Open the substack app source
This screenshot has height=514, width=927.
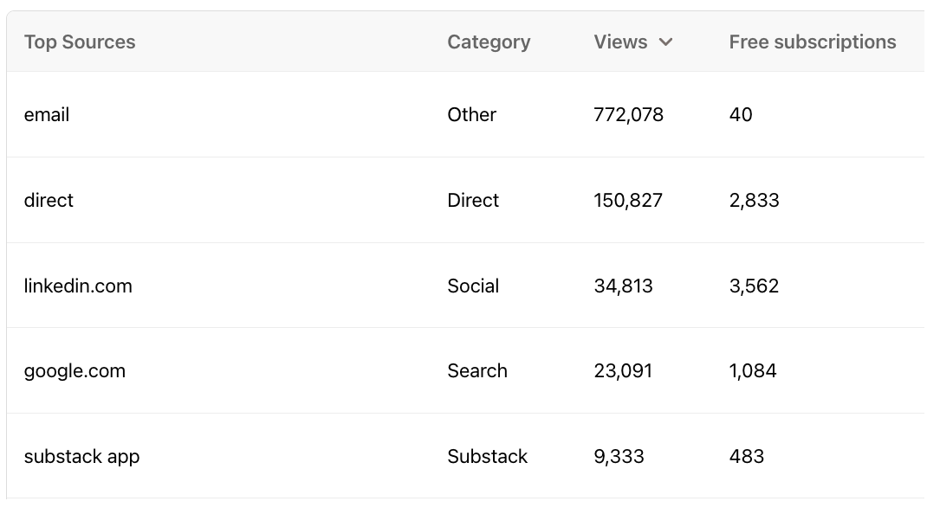click(x=81, y=457)
